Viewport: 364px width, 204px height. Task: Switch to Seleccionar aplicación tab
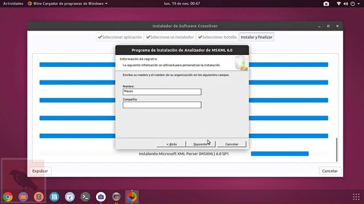click(120, 37)
